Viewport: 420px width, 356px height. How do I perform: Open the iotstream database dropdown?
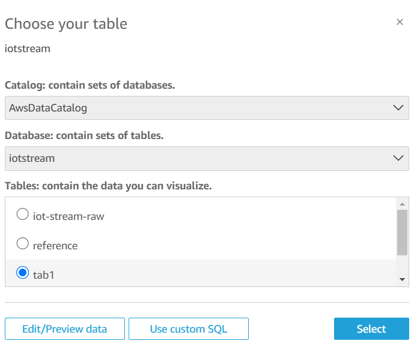tap(207, 158)
